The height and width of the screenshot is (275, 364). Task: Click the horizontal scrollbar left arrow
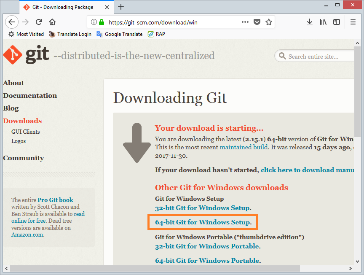coord(6,269)
